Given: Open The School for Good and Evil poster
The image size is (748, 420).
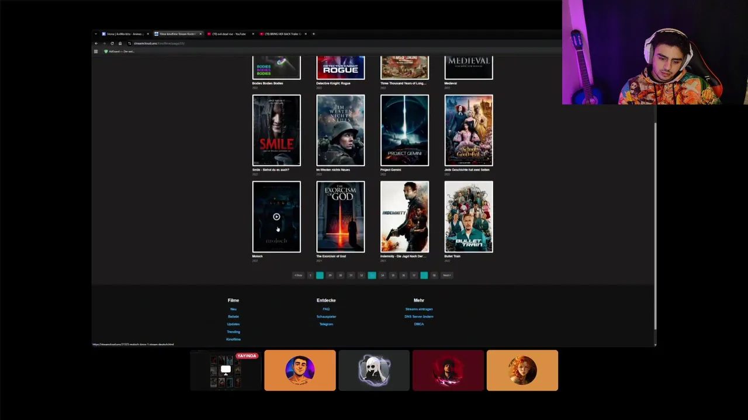Looking at the screenshot, I should pos(469,130).
